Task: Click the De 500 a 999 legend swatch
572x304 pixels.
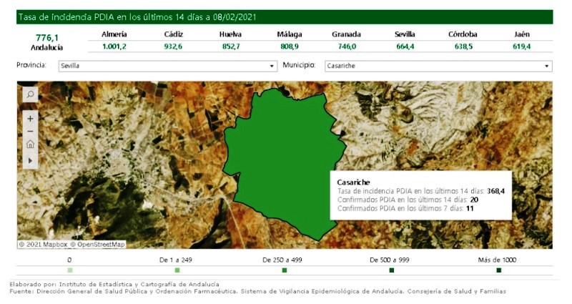Action: (x=392, y=270)
